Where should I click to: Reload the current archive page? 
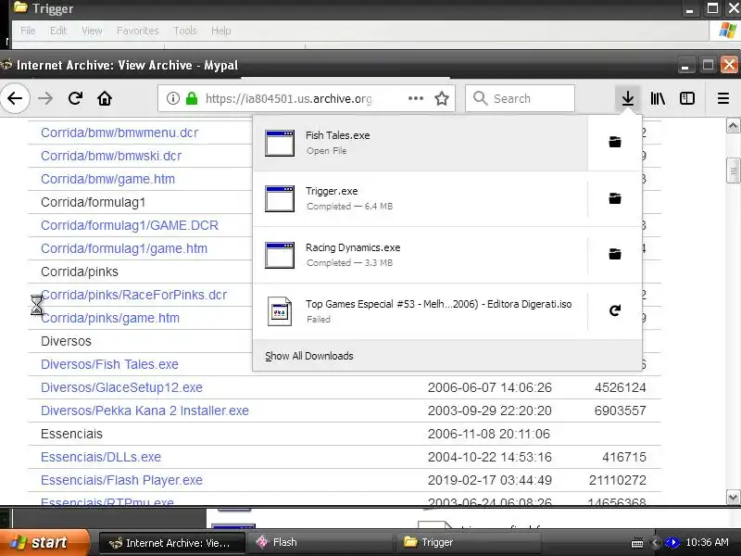pos(75,98)
